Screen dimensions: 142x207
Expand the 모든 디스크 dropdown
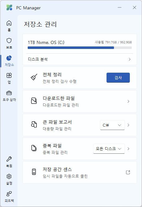pos(109,149)
